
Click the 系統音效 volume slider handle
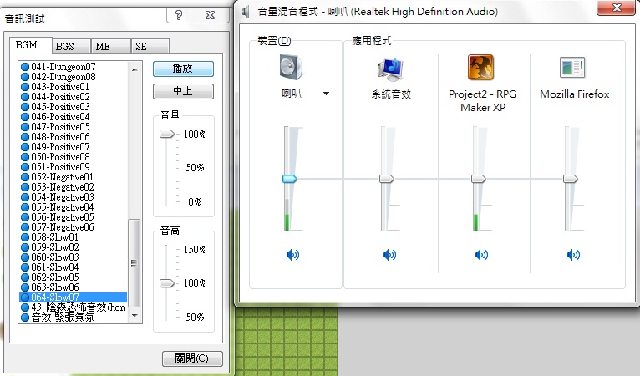(387, 179)
